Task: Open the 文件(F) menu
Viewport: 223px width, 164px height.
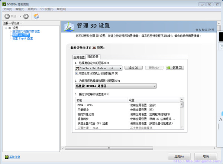Action: 8,9
